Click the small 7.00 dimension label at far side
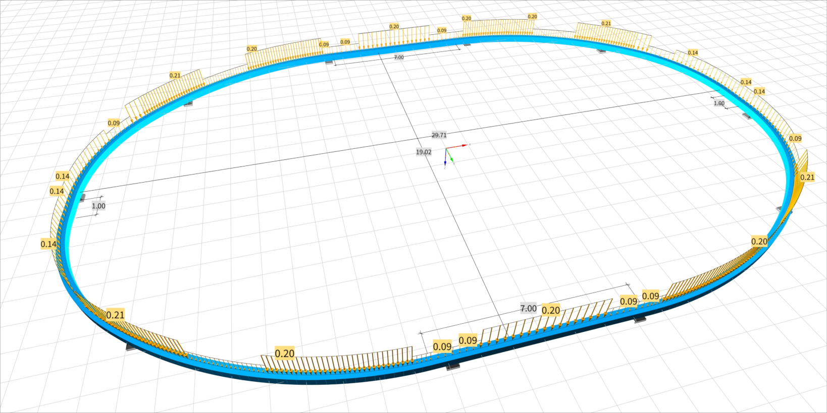 click(399, 57)
